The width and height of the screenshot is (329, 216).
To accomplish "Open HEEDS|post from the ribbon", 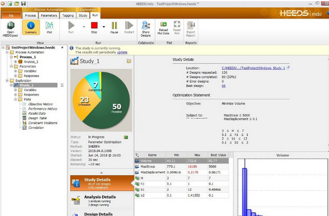I will pos(11,29).
